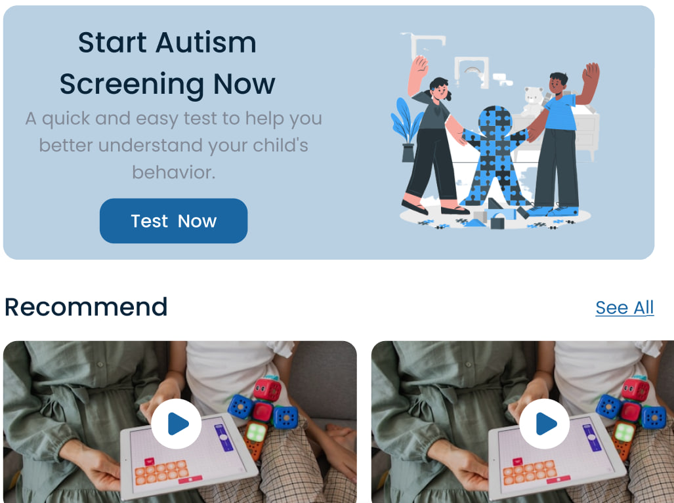Click the teddy bear in the illustration
674x503 pixels.
533,102
